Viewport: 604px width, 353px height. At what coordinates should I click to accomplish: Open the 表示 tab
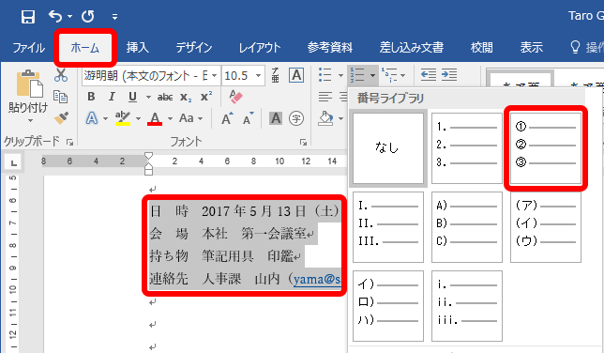coord(531,48)
